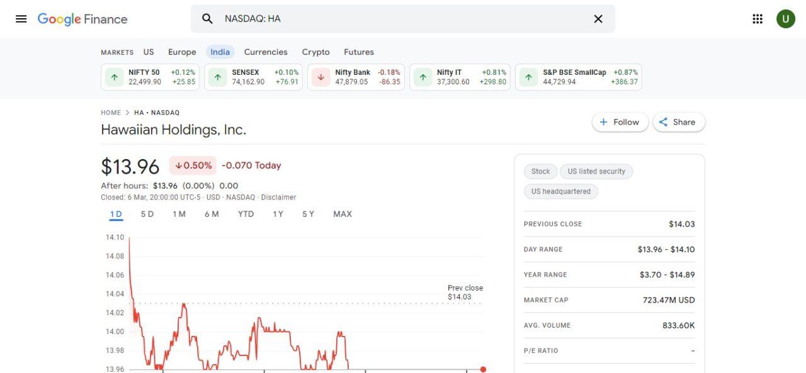Select the 6M chart range
The width and height of the screenshot is (806, 373).
click(212, 214)
